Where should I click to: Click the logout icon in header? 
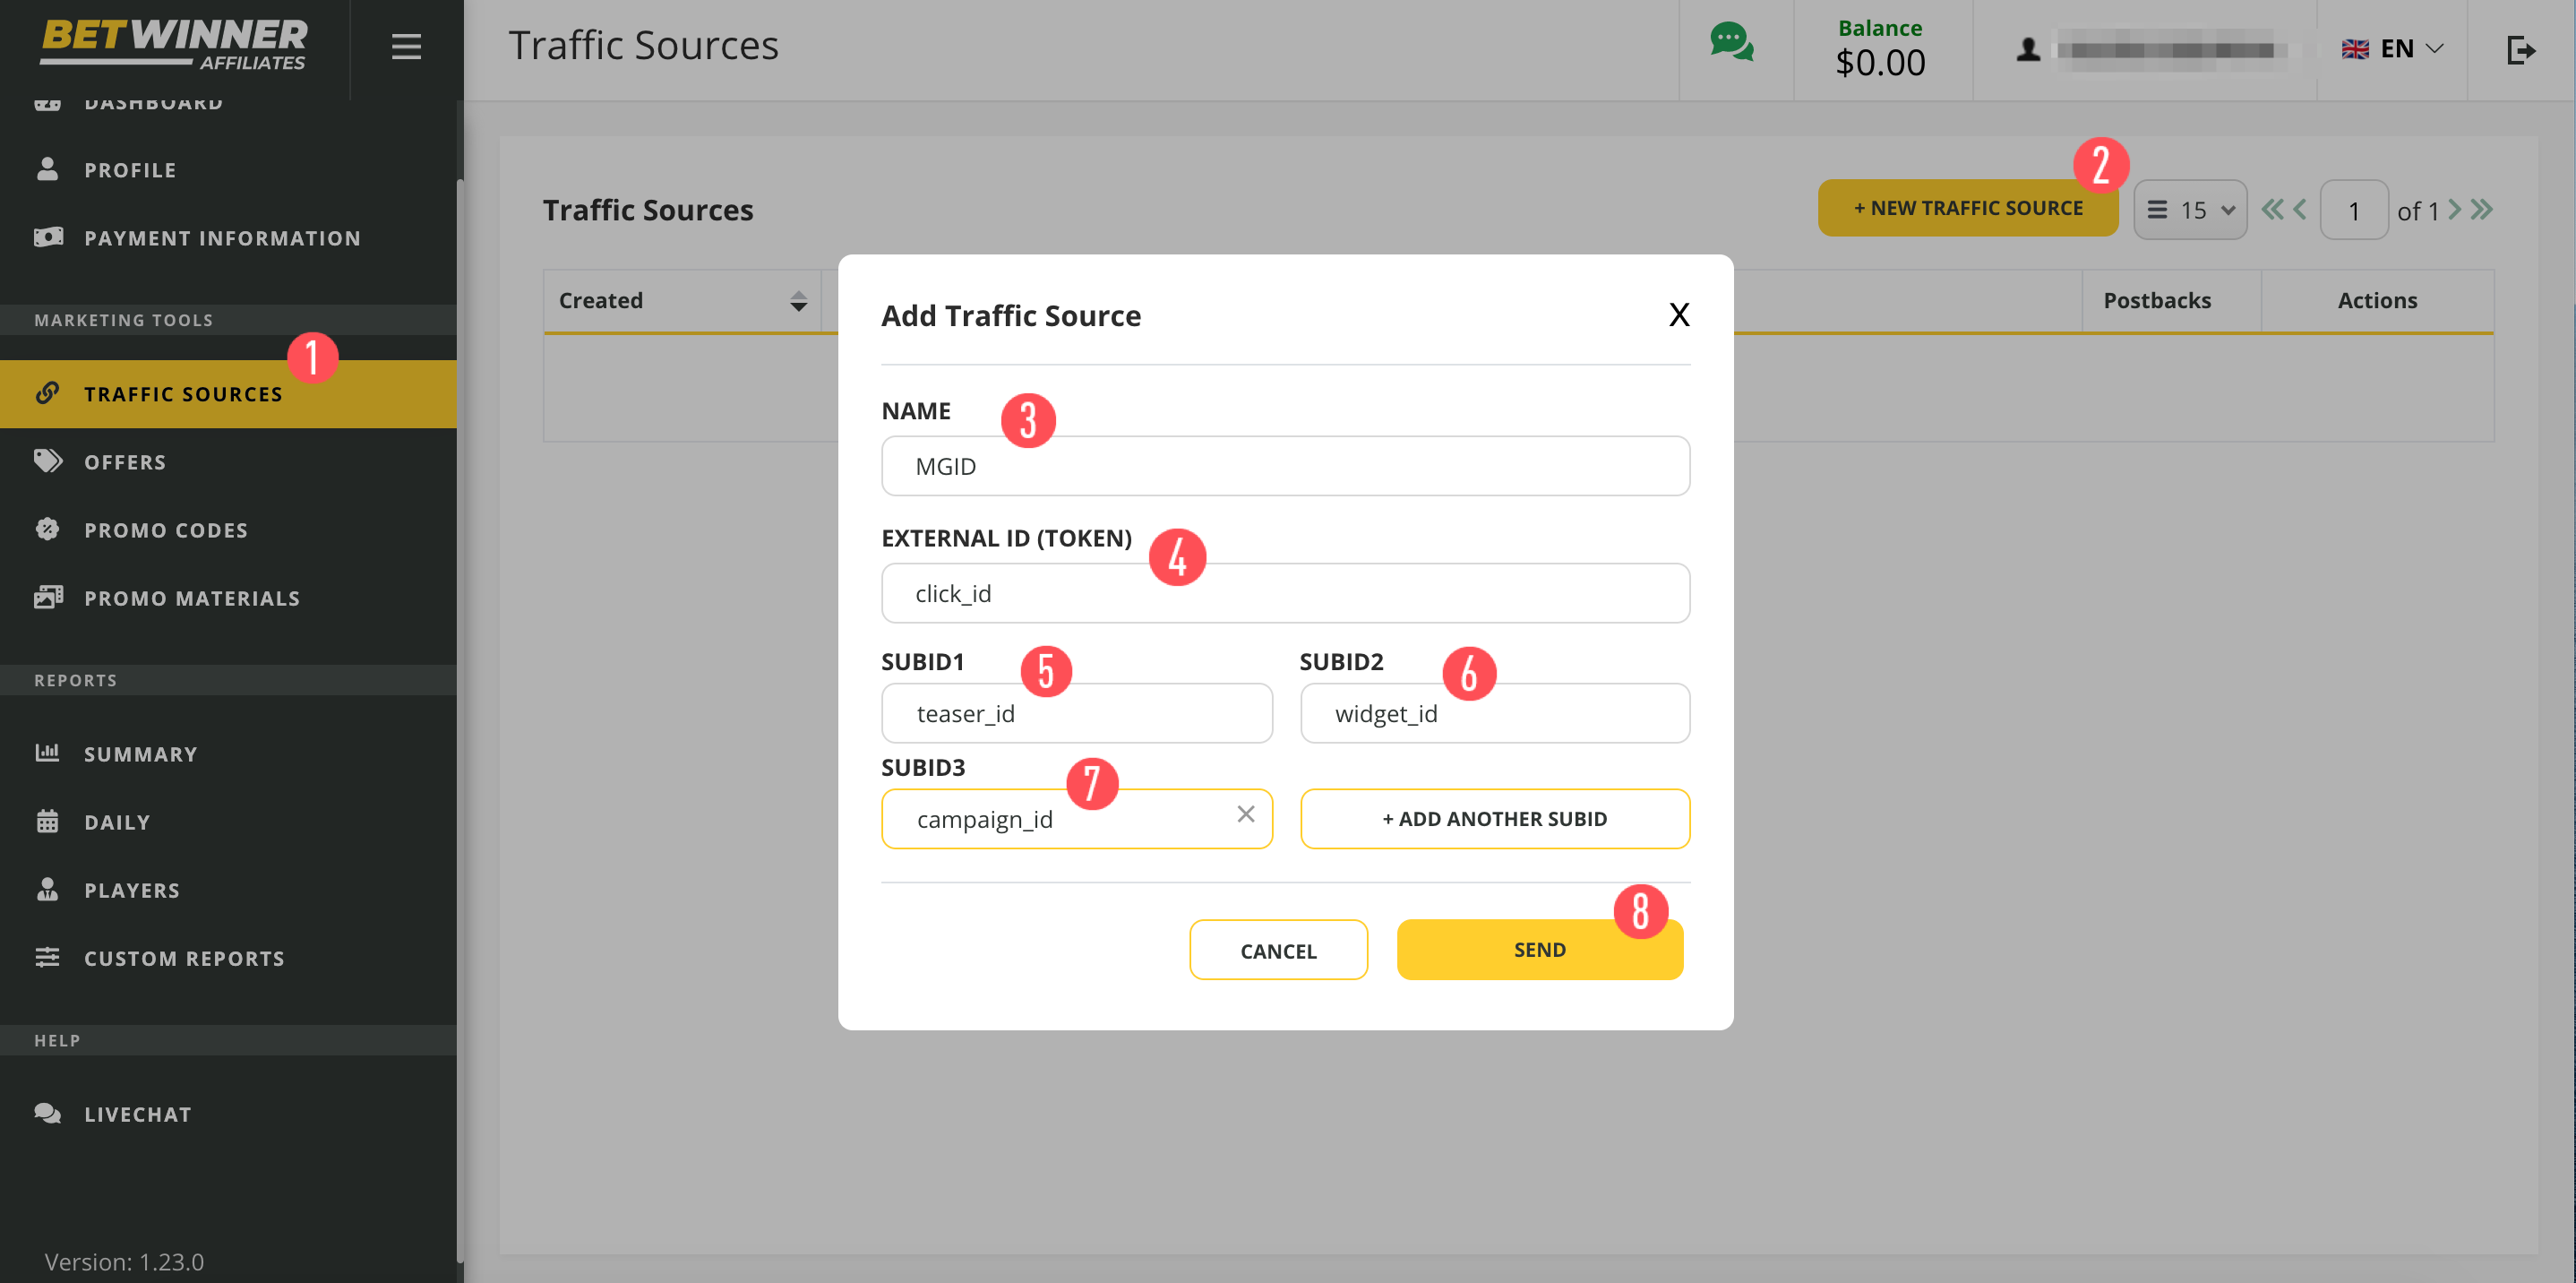point(2520,50)
